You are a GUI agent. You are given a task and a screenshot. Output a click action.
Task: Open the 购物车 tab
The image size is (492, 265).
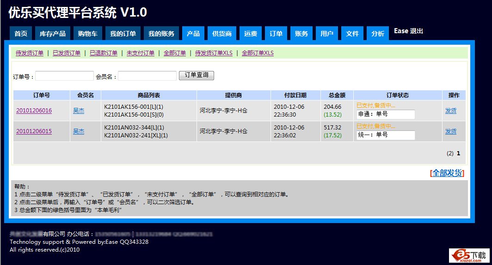88,34
